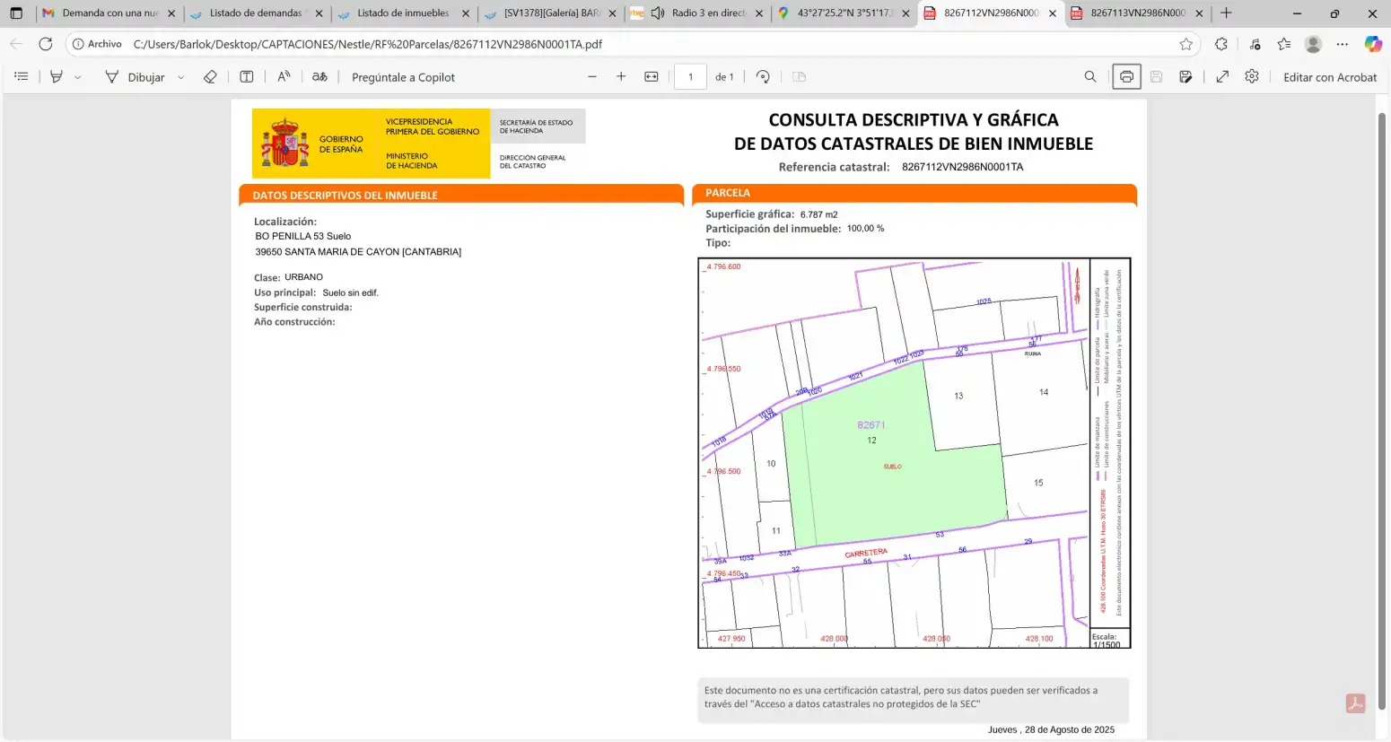Print the PDF document

[1126, 77]
